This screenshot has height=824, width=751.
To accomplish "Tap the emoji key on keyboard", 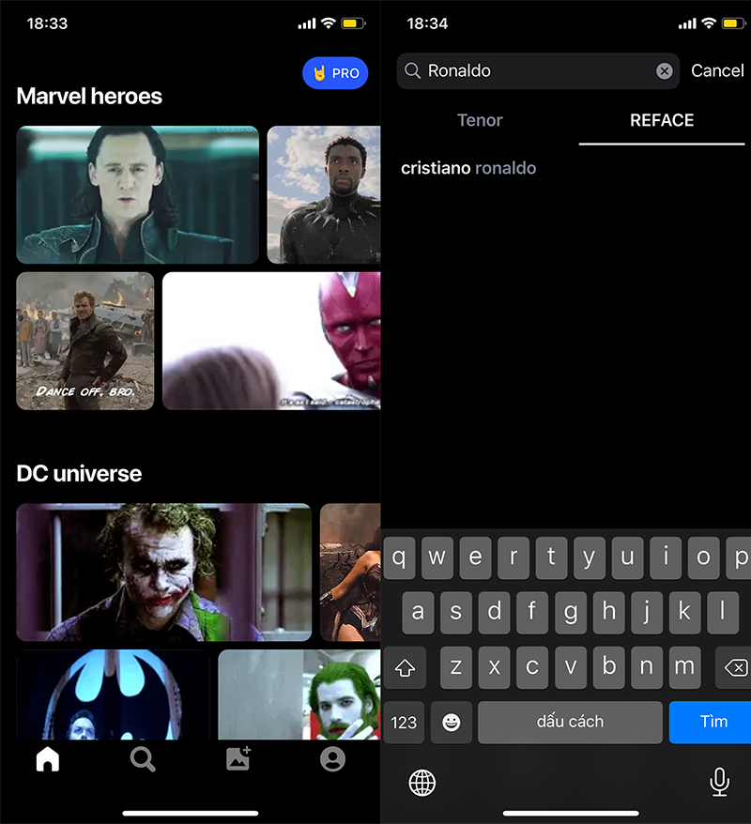I will coord(451,722).
